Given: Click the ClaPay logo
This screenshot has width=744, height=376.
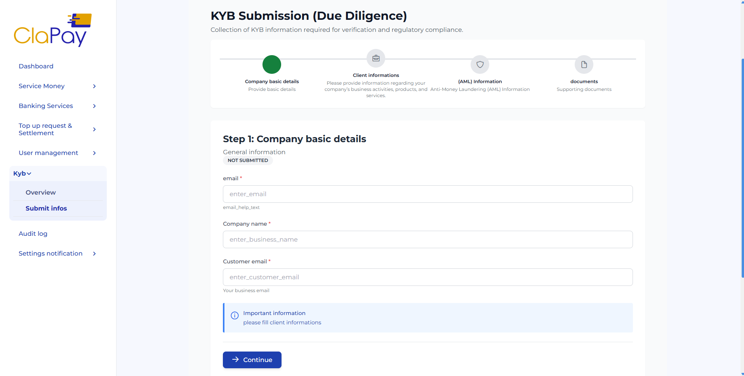Looking at the screenshot, I should pyautogui.click(x=52, y=30).
